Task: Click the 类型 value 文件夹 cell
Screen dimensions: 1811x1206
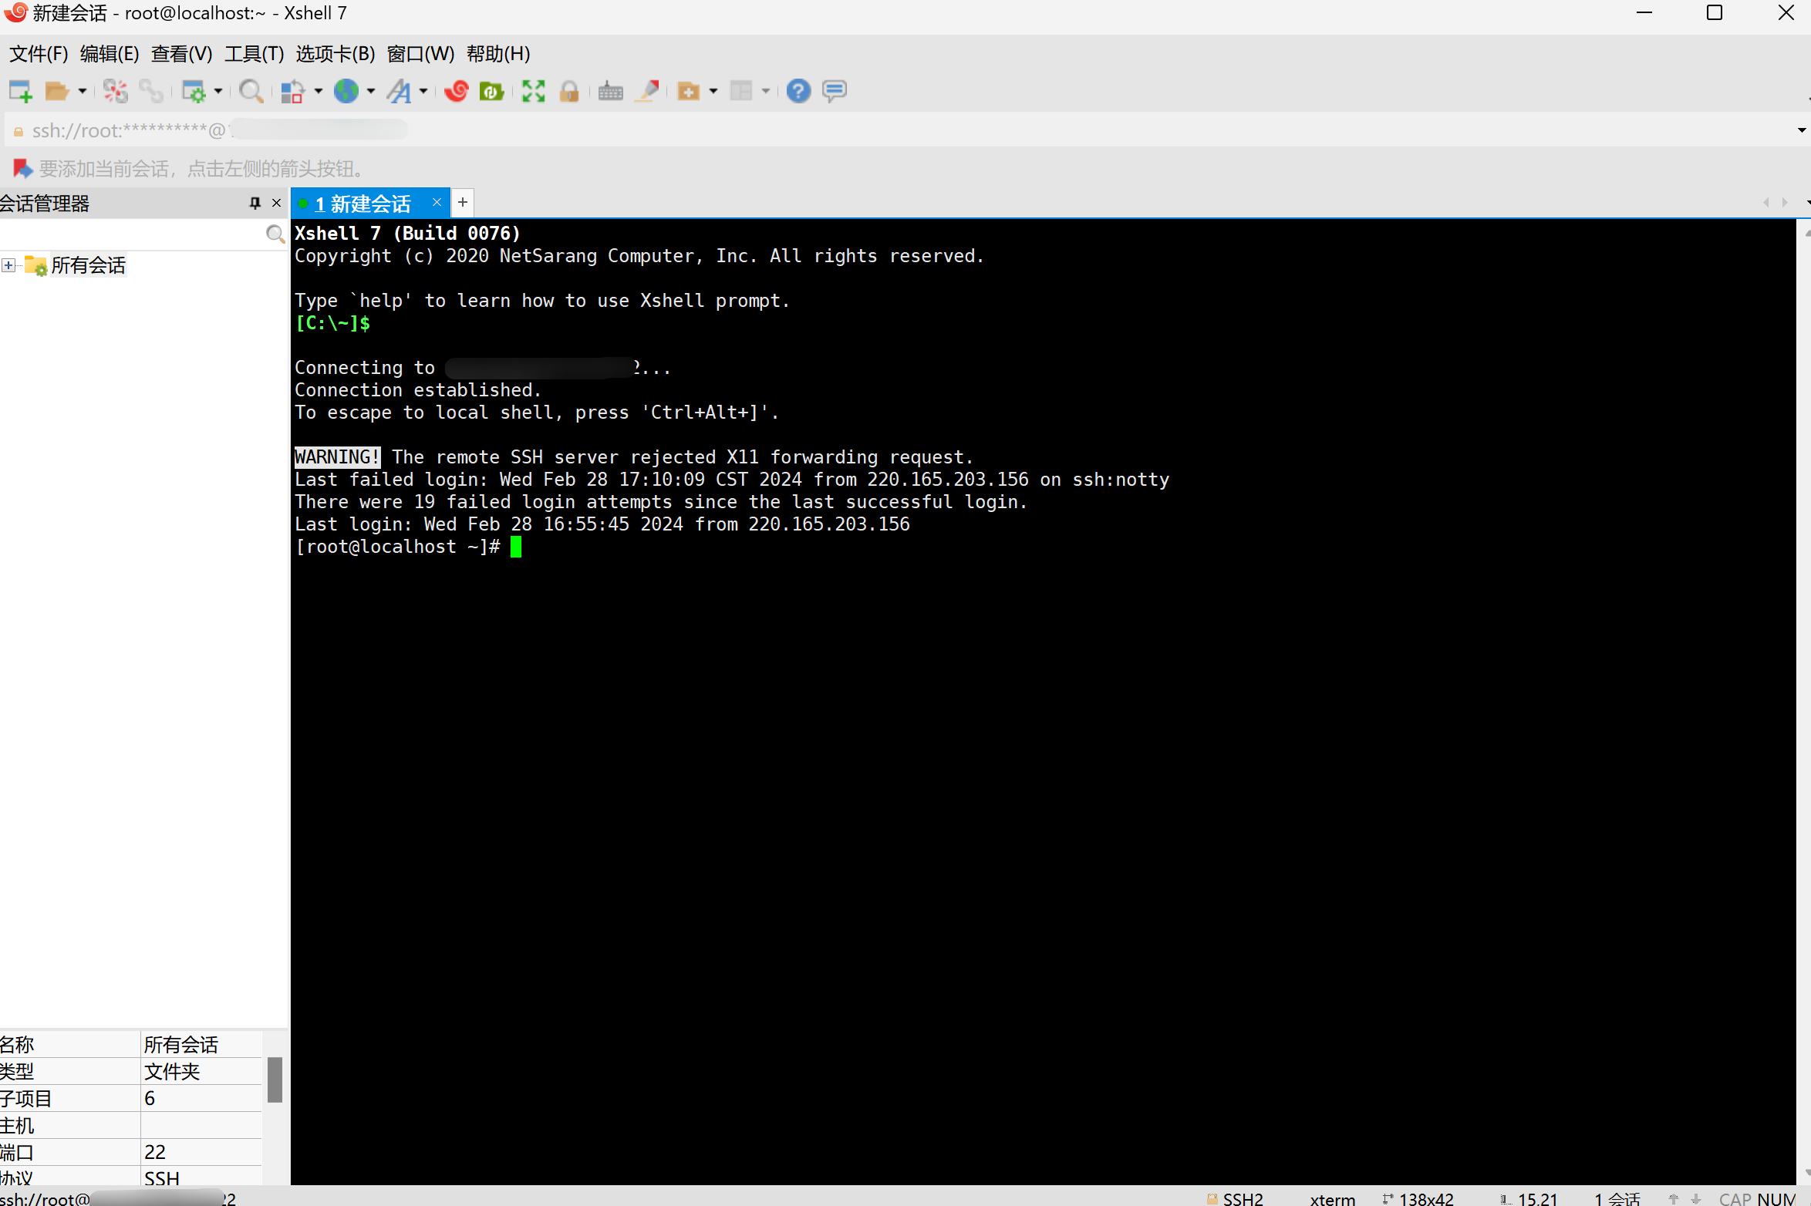Action: tap(202, 1072)
